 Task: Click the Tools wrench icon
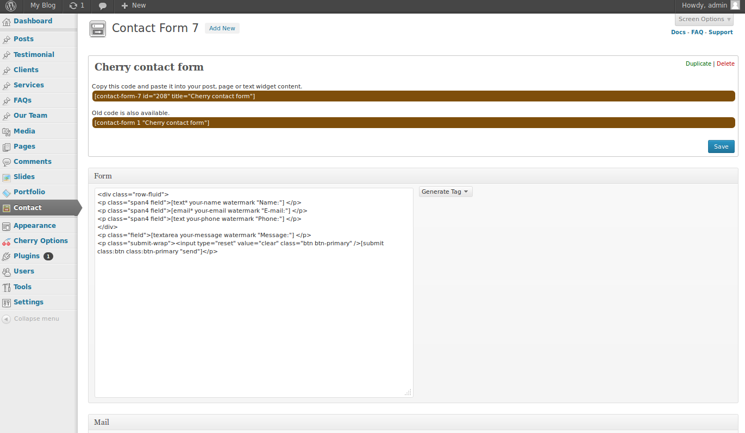(x=7, y=287)
